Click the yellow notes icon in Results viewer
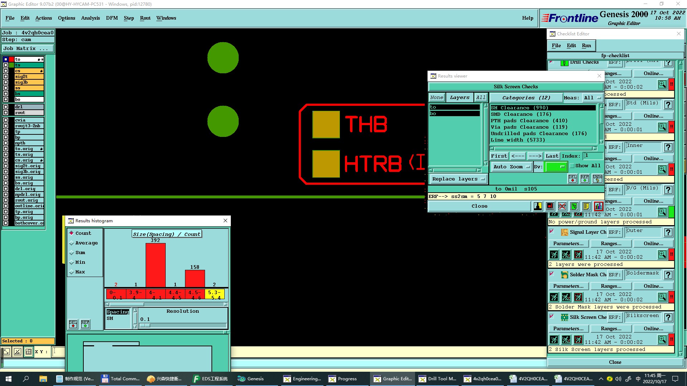This screenshot has width=687, height=386. click(x=586, y=206)
